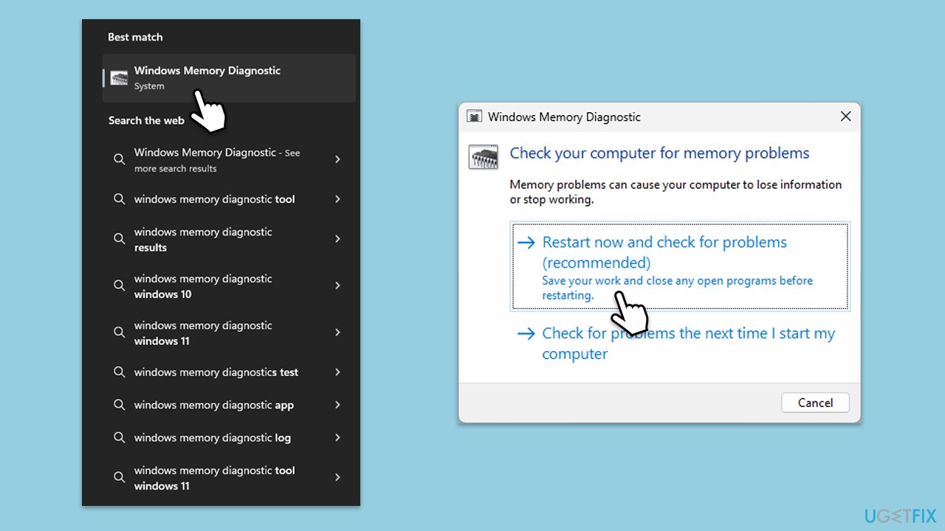Screen dimensions: 945x531
Task: Click large memory chip icon beside dialog heading
Action: (483, 156)
